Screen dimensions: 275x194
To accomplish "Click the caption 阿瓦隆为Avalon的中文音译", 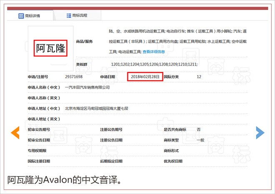I will 65,180.
